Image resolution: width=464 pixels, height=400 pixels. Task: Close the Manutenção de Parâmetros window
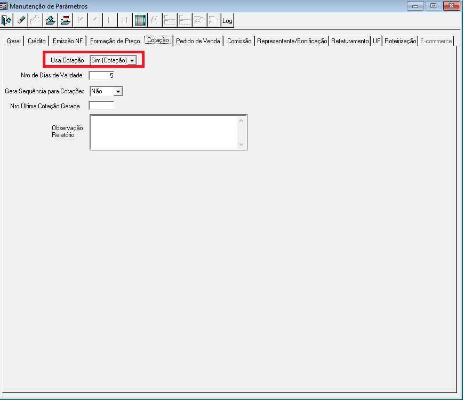pos(451,6)
